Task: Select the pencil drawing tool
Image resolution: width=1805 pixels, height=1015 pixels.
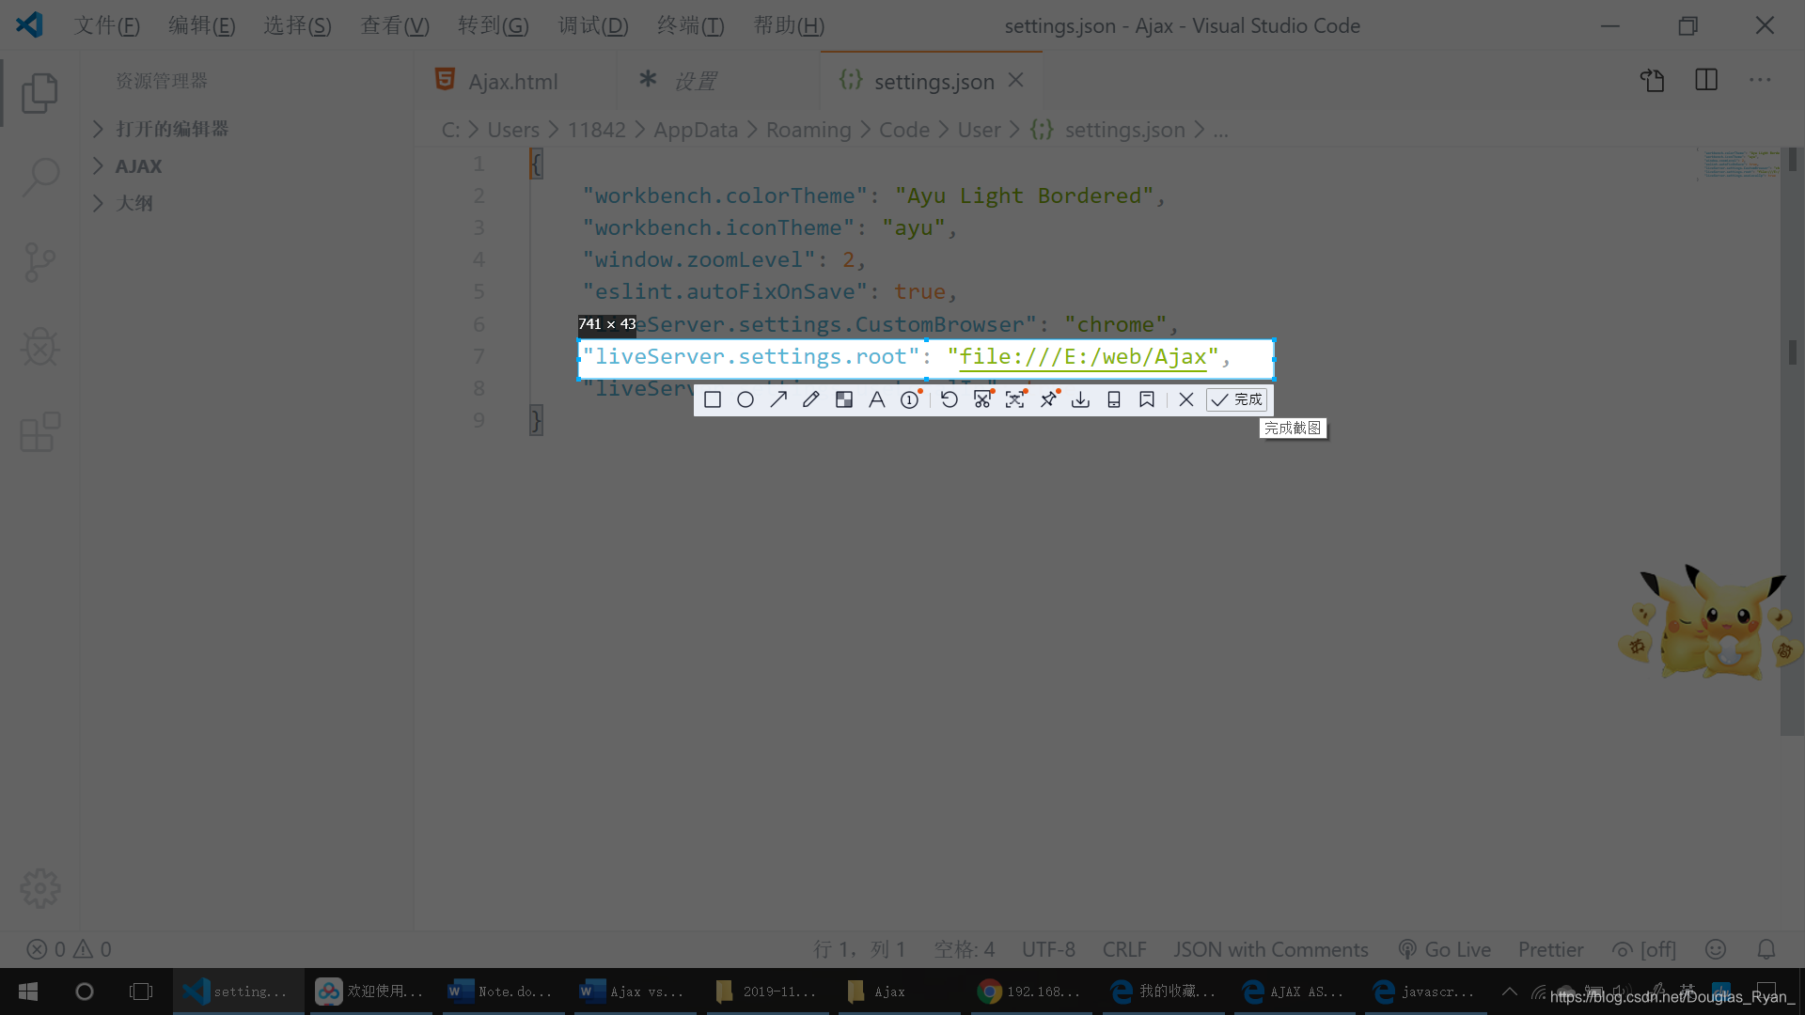Action: click(x=811, y=399)
